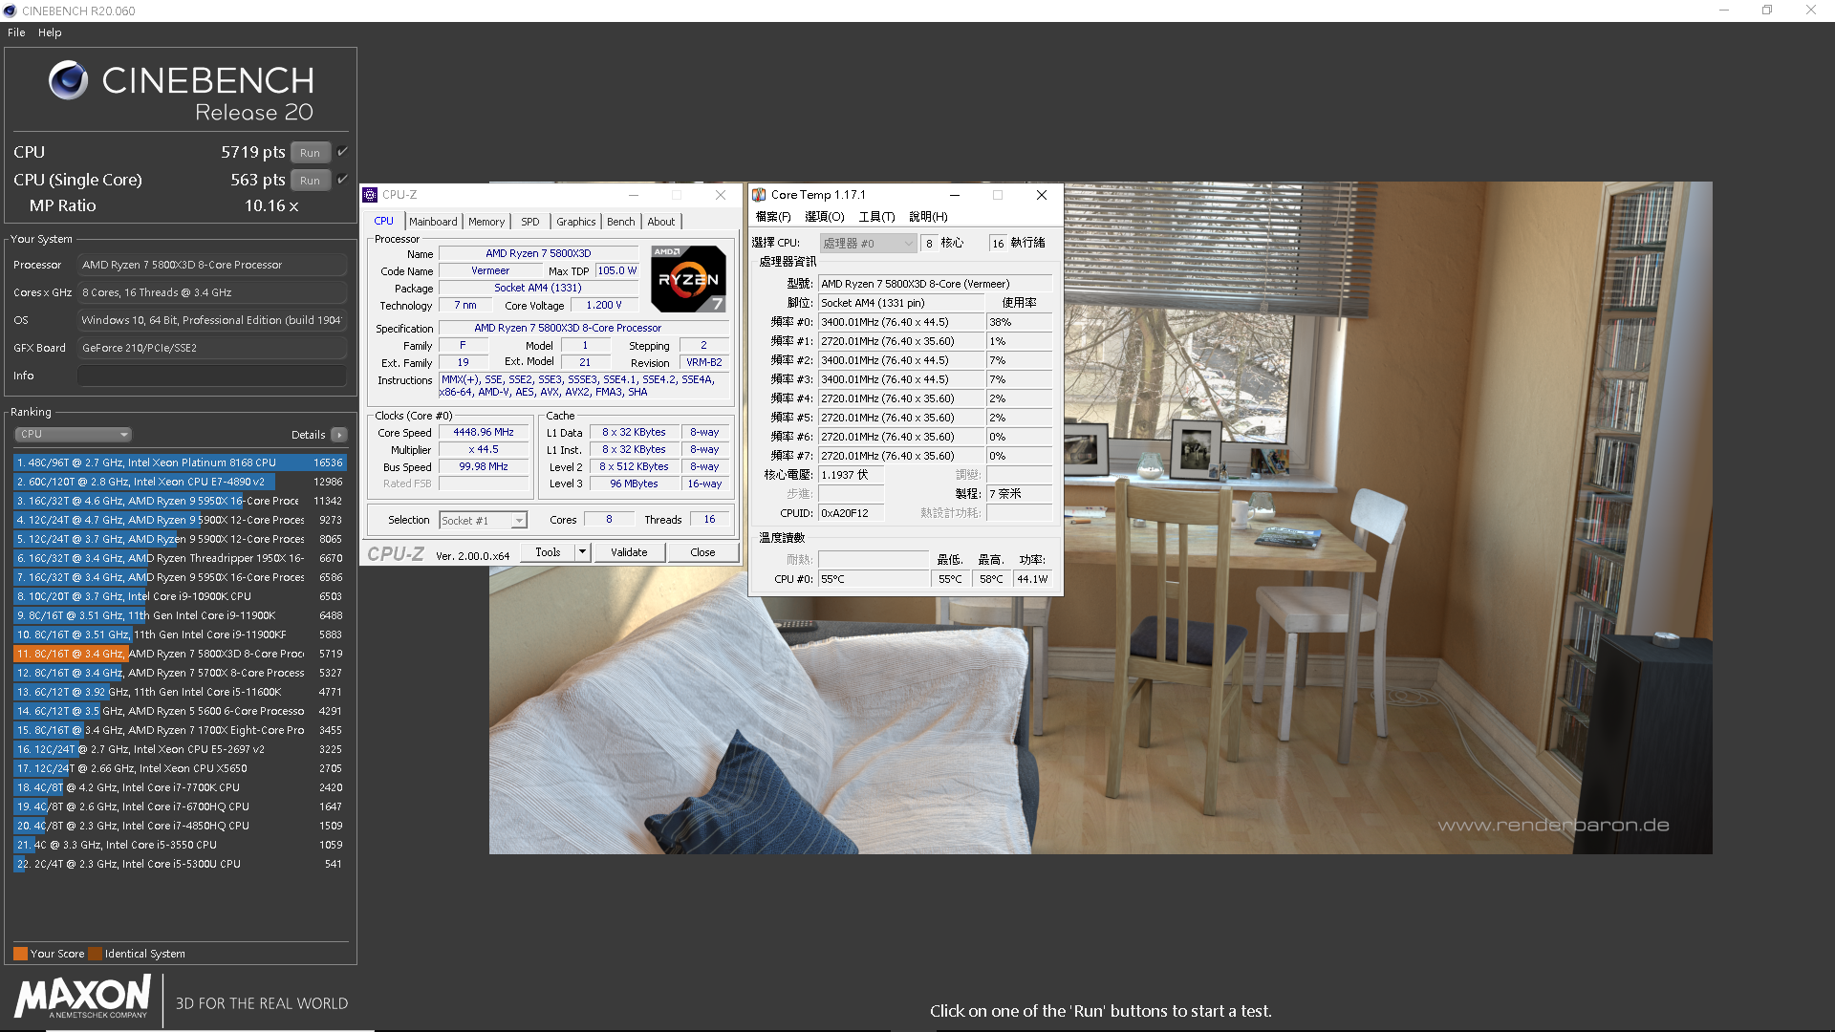The image size is (1835, 1032).
Task: Open the 選項(O) menu in Core Temp
Action: pyautogui.click(x=825, y=217)
